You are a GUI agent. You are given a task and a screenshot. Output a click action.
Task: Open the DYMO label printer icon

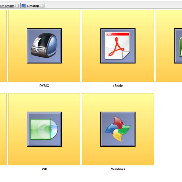point(44,46)
